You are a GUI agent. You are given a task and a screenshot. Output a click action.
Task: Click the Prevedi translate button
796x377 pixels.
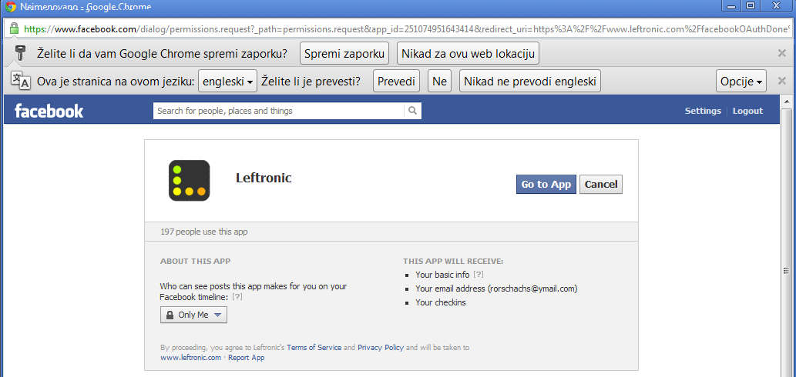(396, 81)
